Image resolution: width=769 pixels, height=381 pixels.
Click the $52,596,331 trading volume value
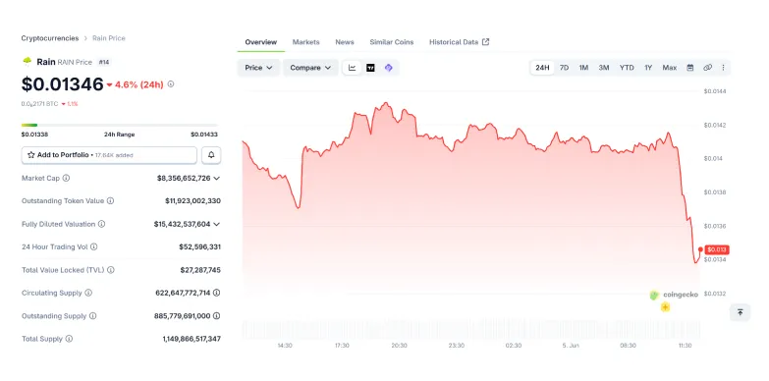tap(199, 246)
